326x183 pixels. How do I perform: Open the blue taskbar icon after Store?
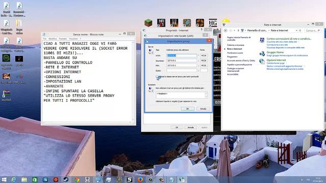[45, 179]
